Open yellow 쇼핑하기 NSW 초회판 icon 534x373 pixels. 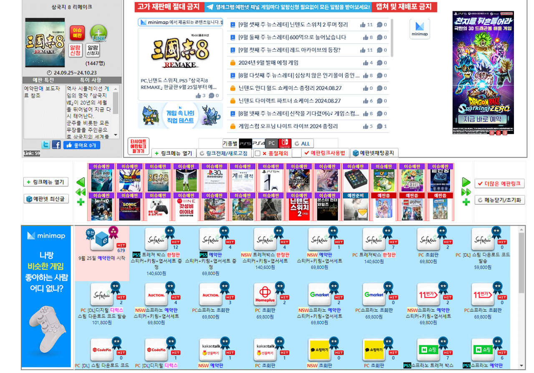[x=319, y=350]
